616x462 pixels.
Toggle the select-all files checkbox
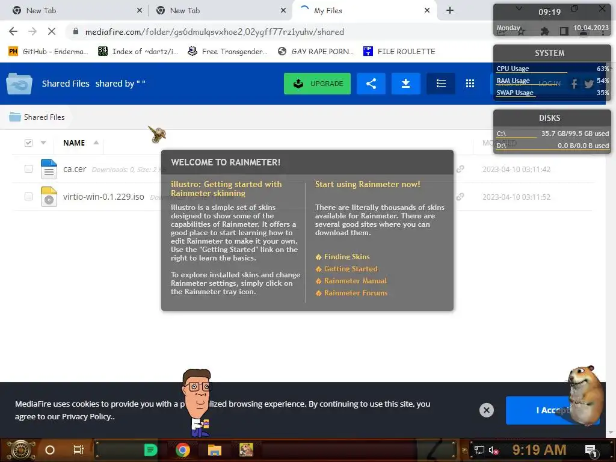(28, 143)
